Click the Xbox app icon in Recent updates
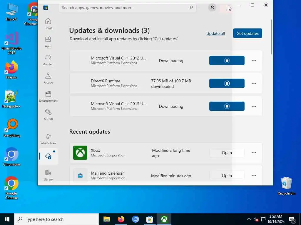 pos(80,153)
